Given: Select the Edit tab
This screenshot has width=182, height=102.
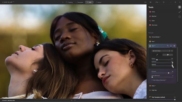Looking at the screenshot, I should [x=89, y=2].
